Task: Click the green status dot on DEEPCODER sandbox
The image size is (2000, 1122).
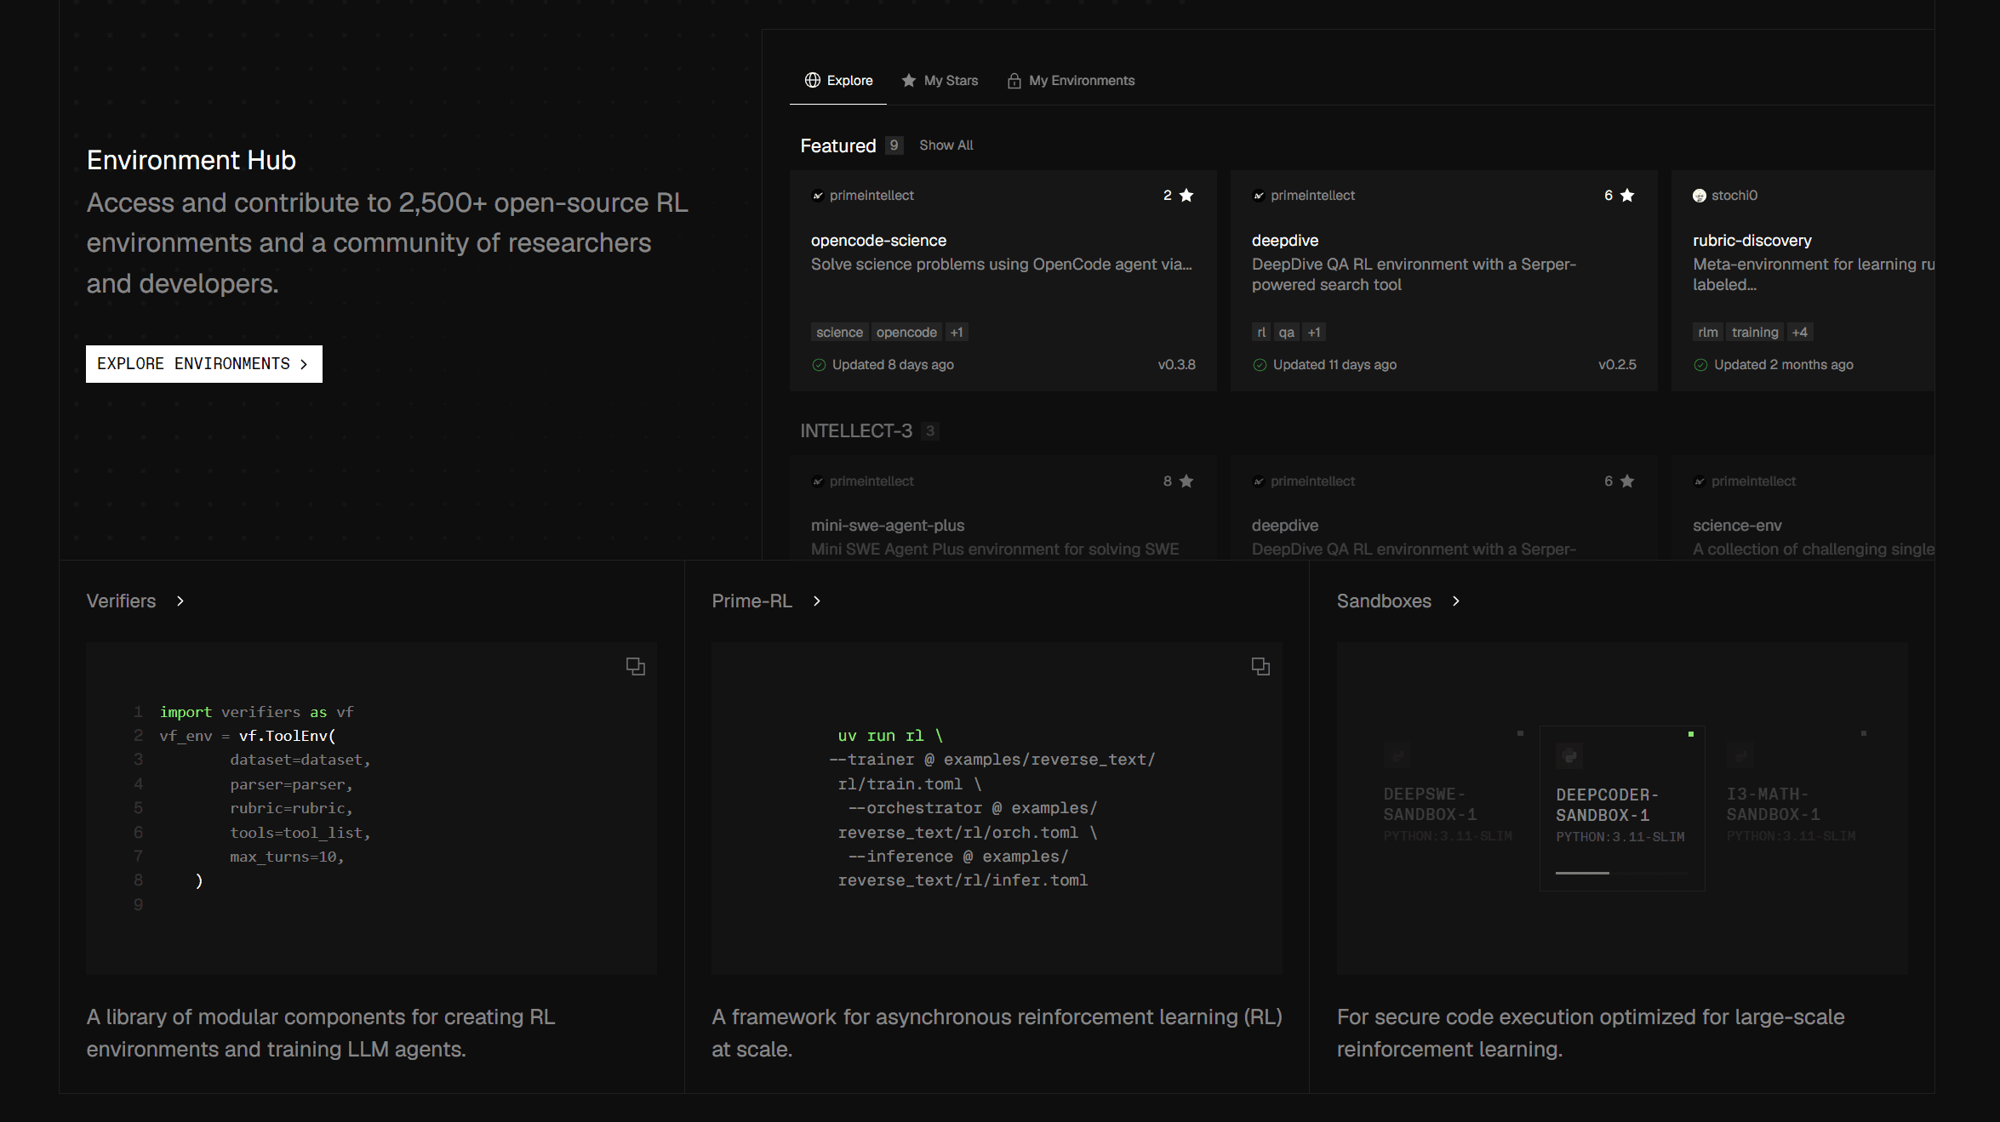Action: [1691, 734]
